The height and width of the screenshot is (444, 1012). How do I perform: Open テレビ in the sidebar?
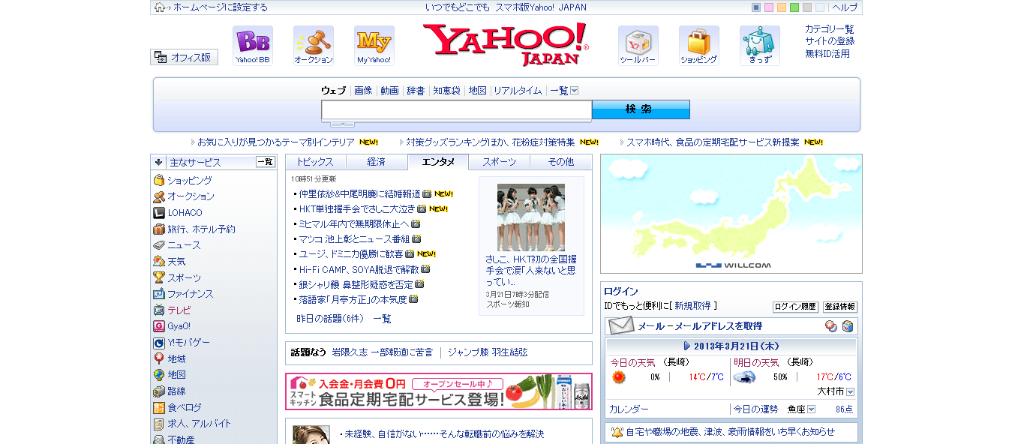click(179, 310)
